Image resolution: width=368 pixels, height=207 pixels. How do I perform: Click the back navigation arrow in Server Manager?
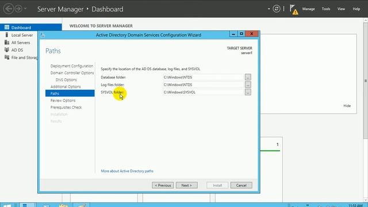click(9, 9)
